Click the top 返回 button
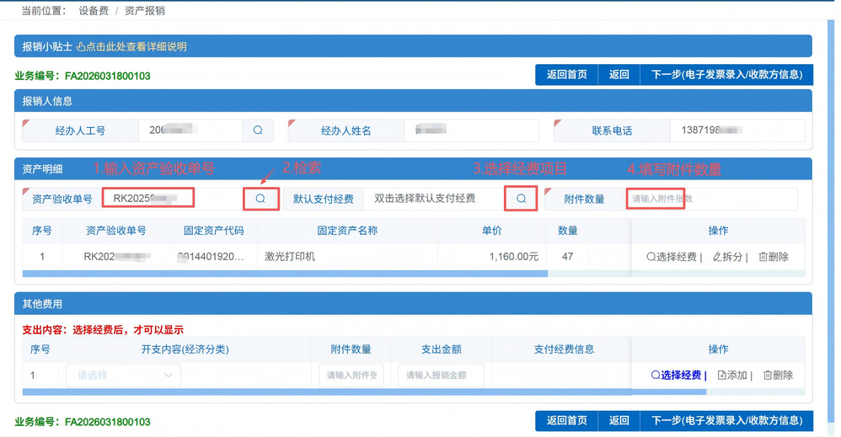Image resolution: width=841 pixels, height=437 pixels. [x=619, y=75]
